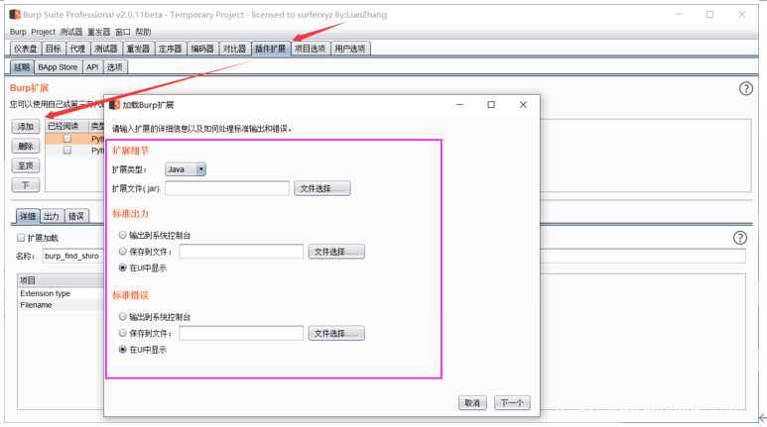Switch to the 选项 sub-tab
Screen dimensions: 767x427
[115, 67]
